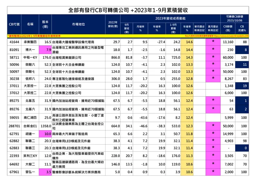
Task: Click the star mark in 博大一 row
Action: tap(213, 49)
